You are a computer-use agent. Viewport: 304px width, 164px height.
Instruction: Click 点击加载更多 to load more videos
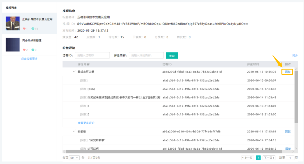(29, 59)
